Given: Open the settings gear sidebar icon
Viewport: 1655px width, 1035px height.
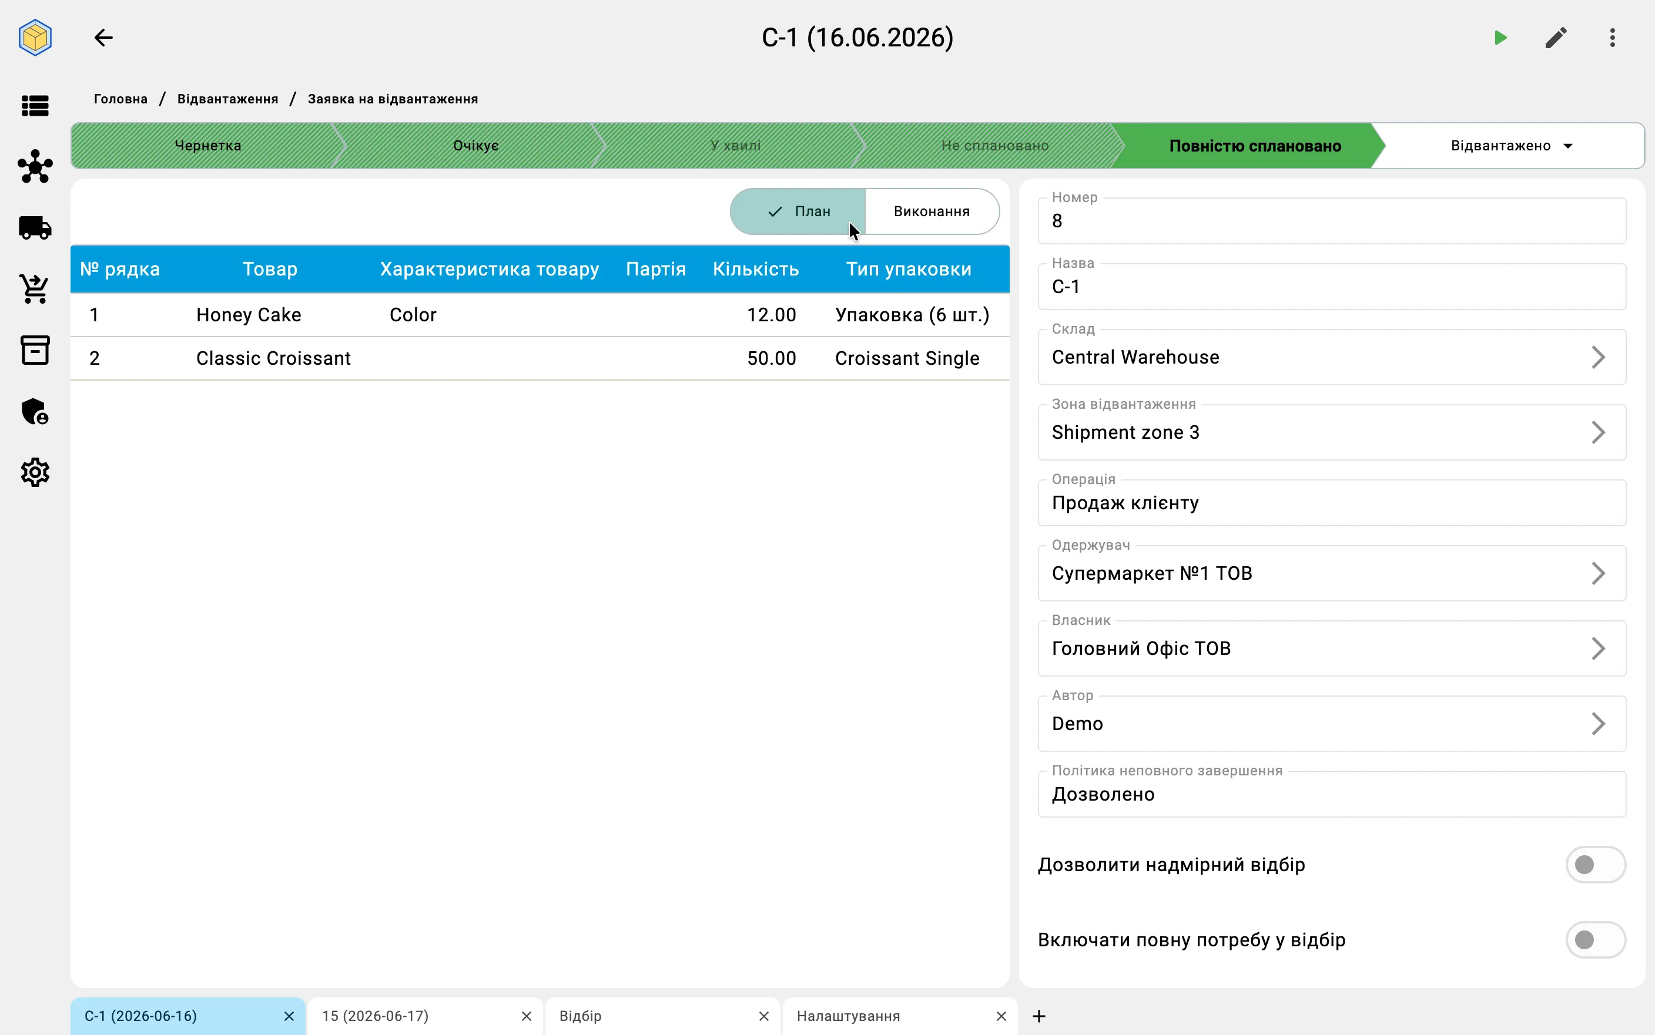Looking at the screenshot, I should 35,472.
